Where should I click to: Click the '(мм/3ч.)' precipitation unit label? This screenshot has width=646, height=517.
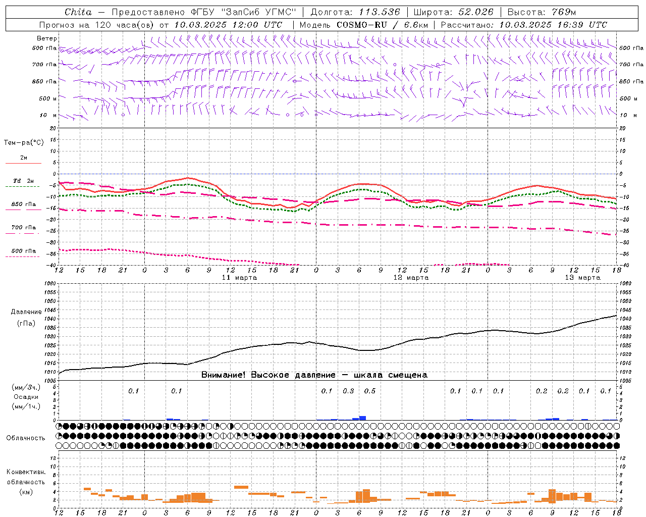(x=26, y=387)
